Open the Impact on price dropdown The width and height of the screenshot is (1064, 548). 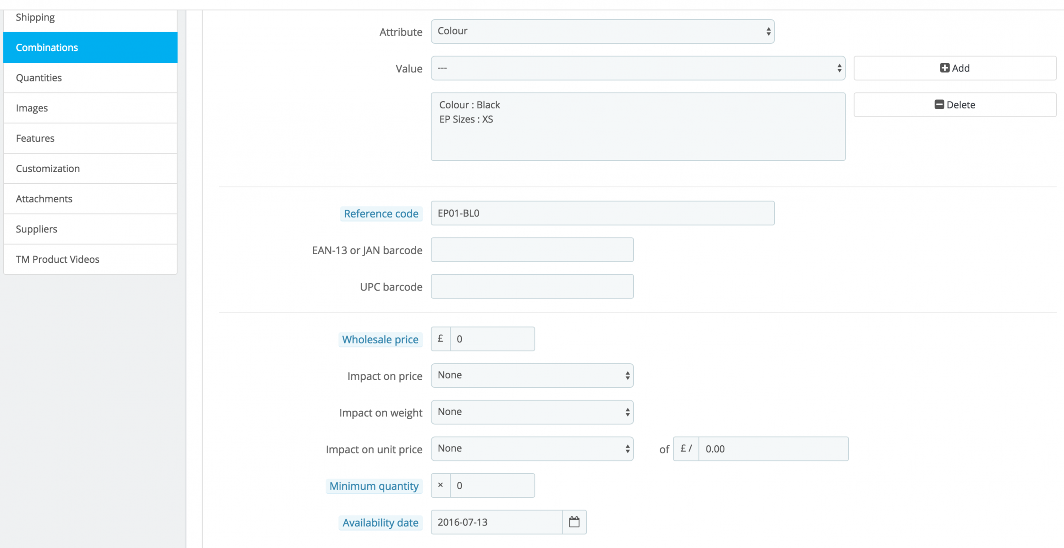coord(532,375)
